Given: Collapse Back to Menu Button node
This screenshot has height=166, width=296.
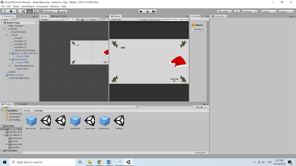Looking at the screenshot, I should tap(9, 53).
